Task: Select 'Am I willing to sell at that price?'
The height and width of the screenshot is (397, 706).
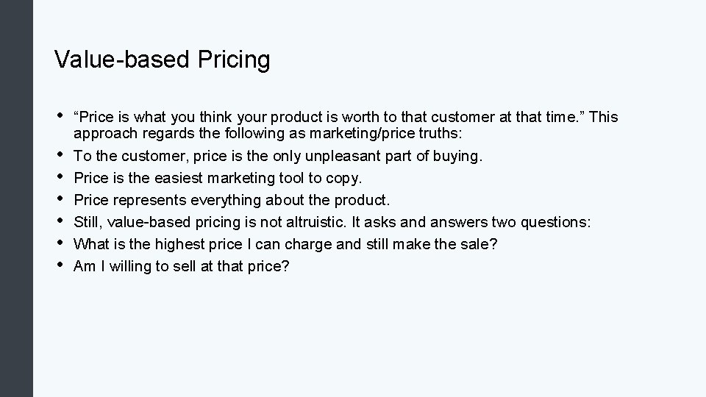Action: (181, 266)
